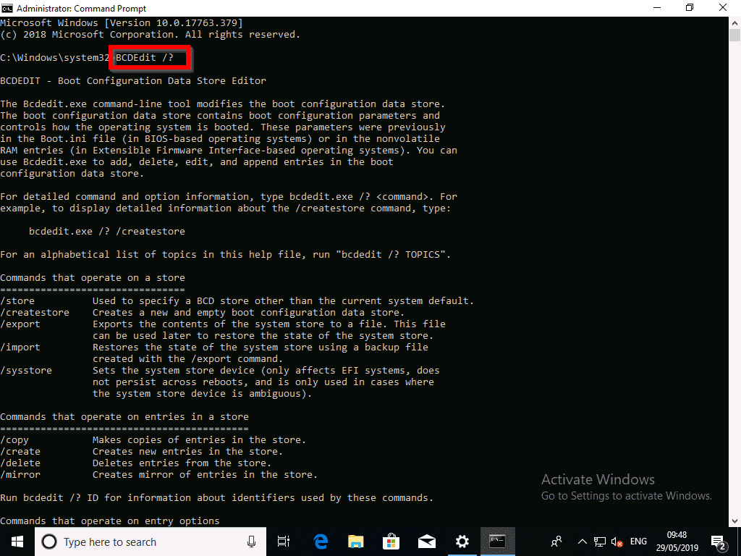Viewport: 741px width, 556px height.
Task: Minimize the Command Prompt window
Action: 657,8
